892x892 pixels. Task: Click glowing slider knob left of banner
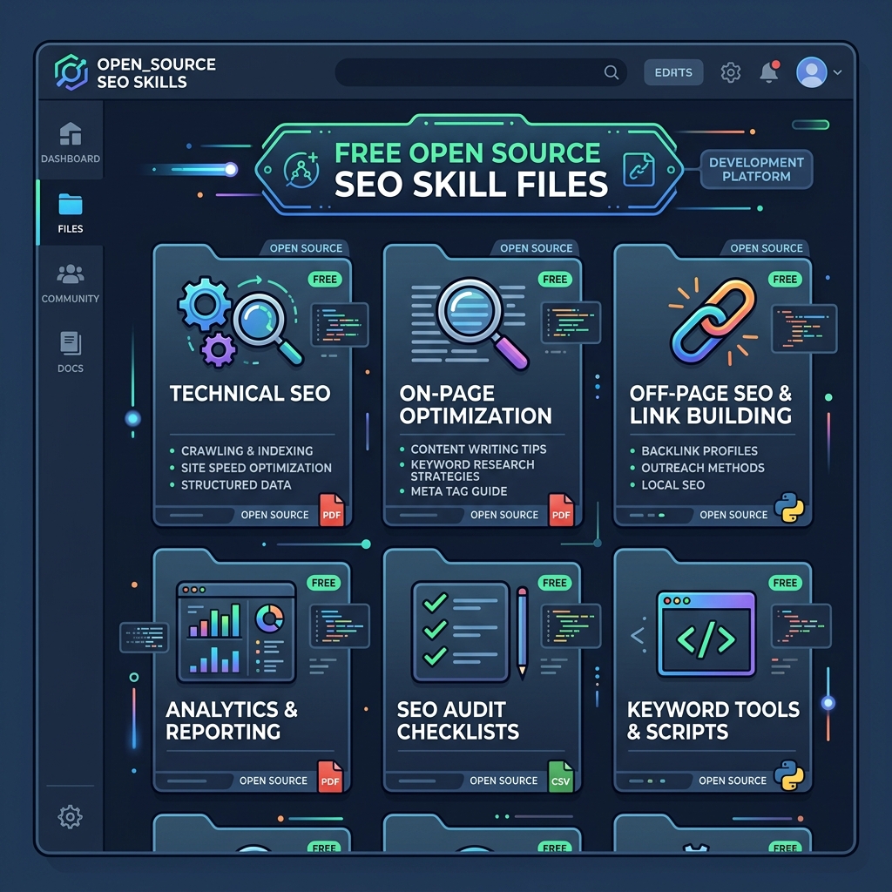[x=230, y=169]
